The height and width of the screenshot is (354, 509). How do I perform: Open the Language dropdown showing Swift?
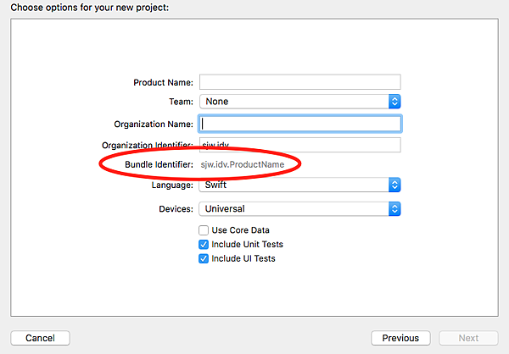click(x=293, y=185)
